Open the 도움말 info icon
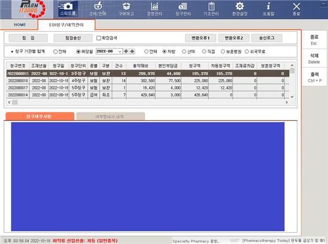Screen dimensions: 328x244 tap(268, 9)
